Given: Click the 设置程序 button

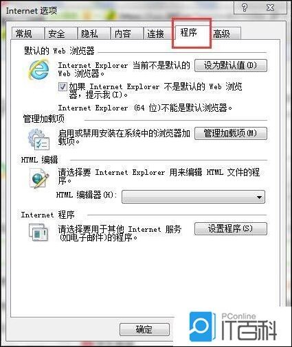Looking at the screenshot, I should 231,228.
